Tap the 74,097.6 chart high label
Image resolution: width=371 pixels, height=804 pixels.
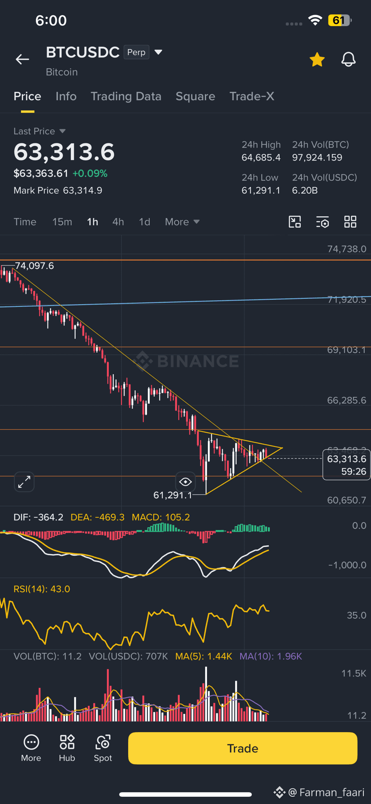pos(35,266)
